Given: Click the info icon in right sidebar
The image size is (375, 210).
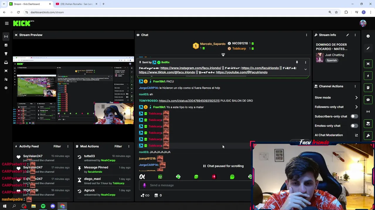Looking at the screenshot, I should coord(368,36).
